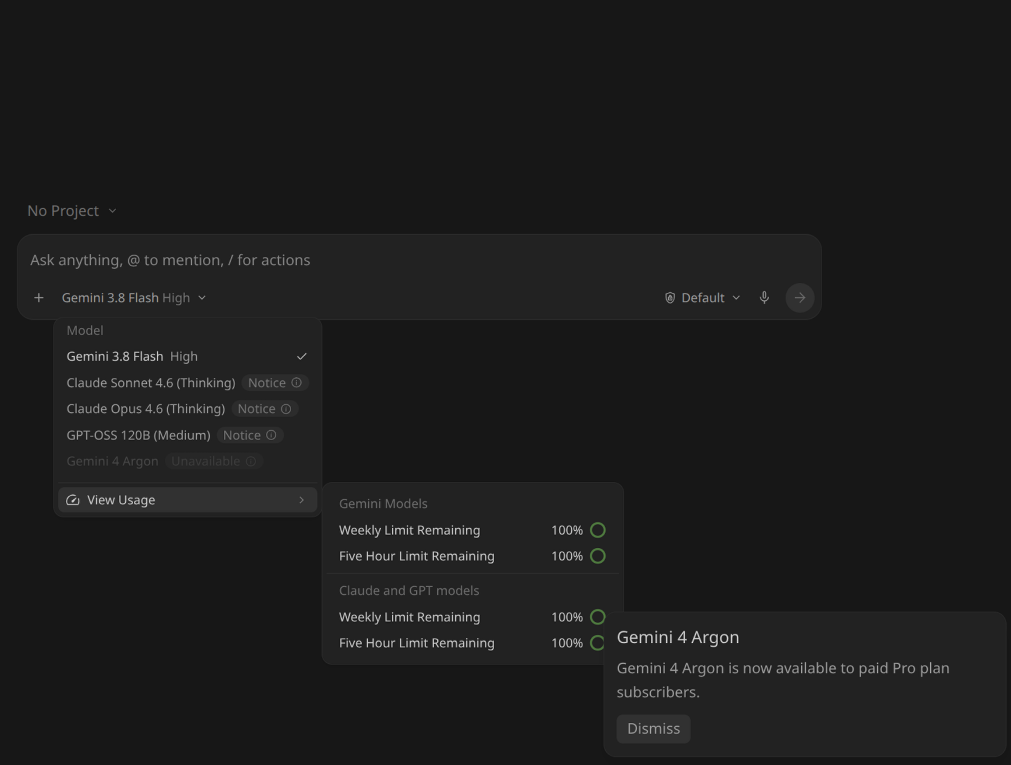Click info icon on Claude Sonnet 4.6 notice
This screenshot has width=1011, height=765.
click(x=297, y=383)
